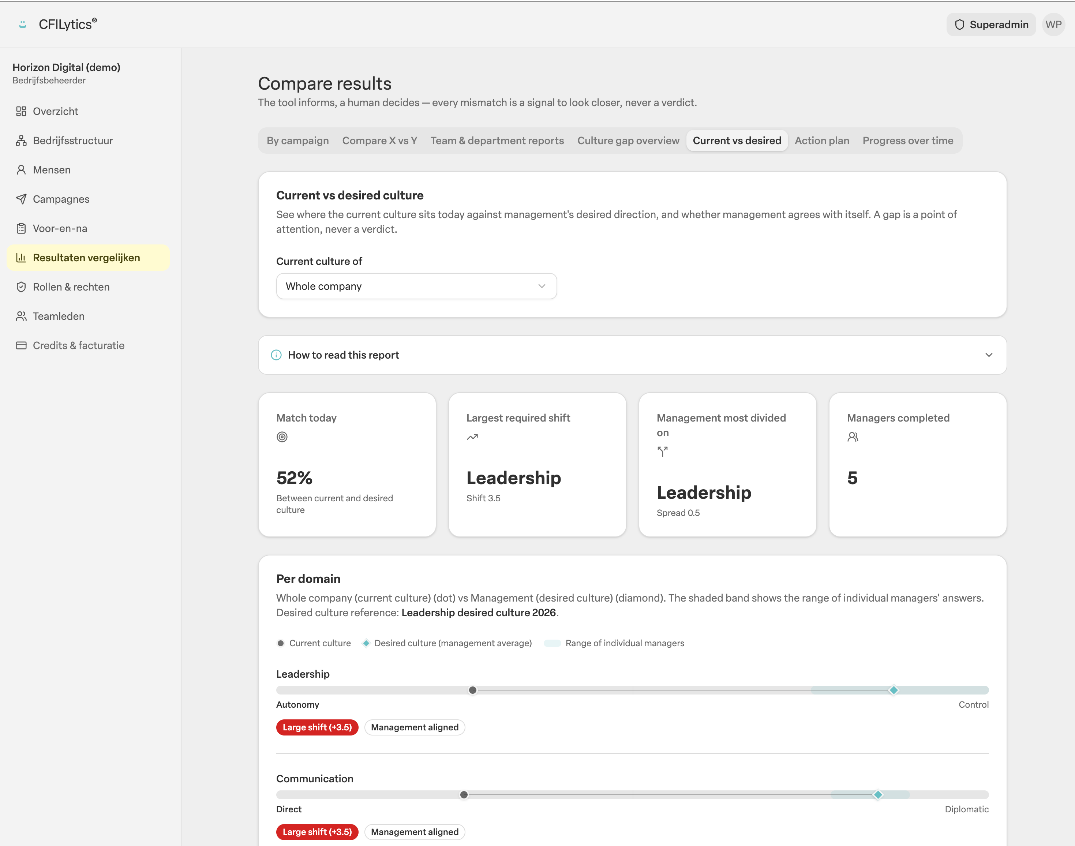Open the Compare X vs Y tab
Viewport: 1075px width, 846px height.
[379, 140]
